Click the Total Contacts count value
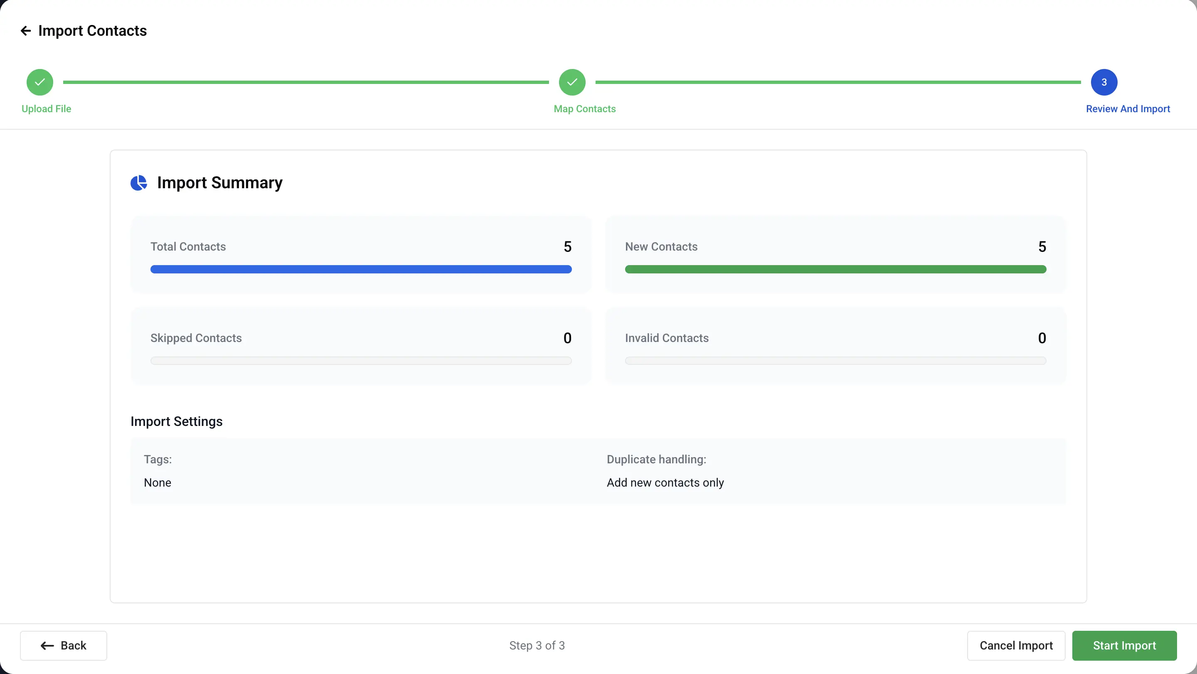The width and height of the screenshot is (1197, 674). (567, 247)
